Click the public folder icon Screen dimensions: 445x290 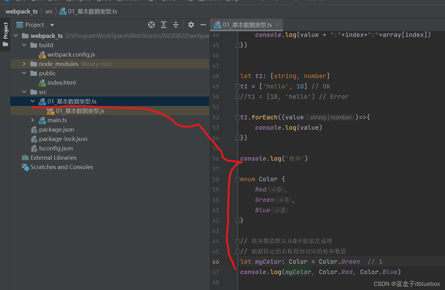point(34,73)
